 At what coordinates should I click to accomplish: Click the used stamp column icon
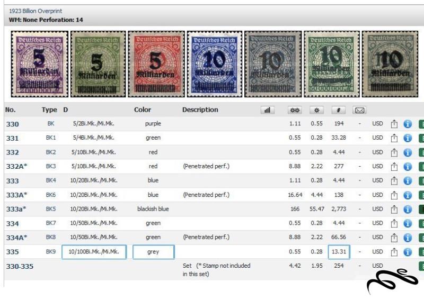(x=338, y=110)
